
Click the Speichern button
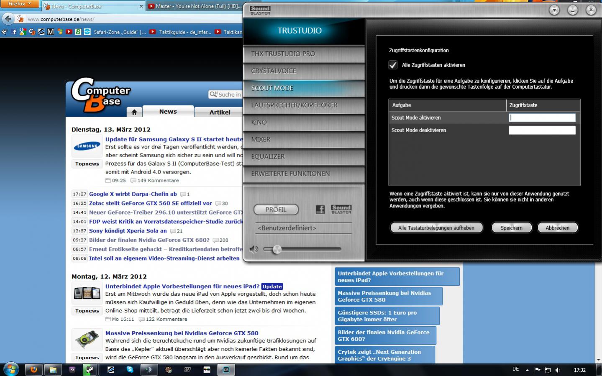click(512, 228)
